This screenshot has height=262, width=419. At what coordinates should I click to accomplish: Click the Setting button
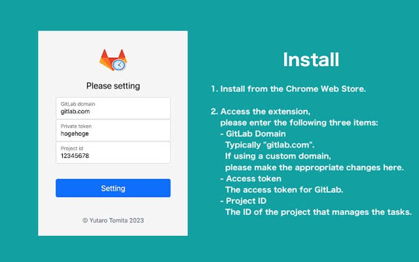coord(113,188)
